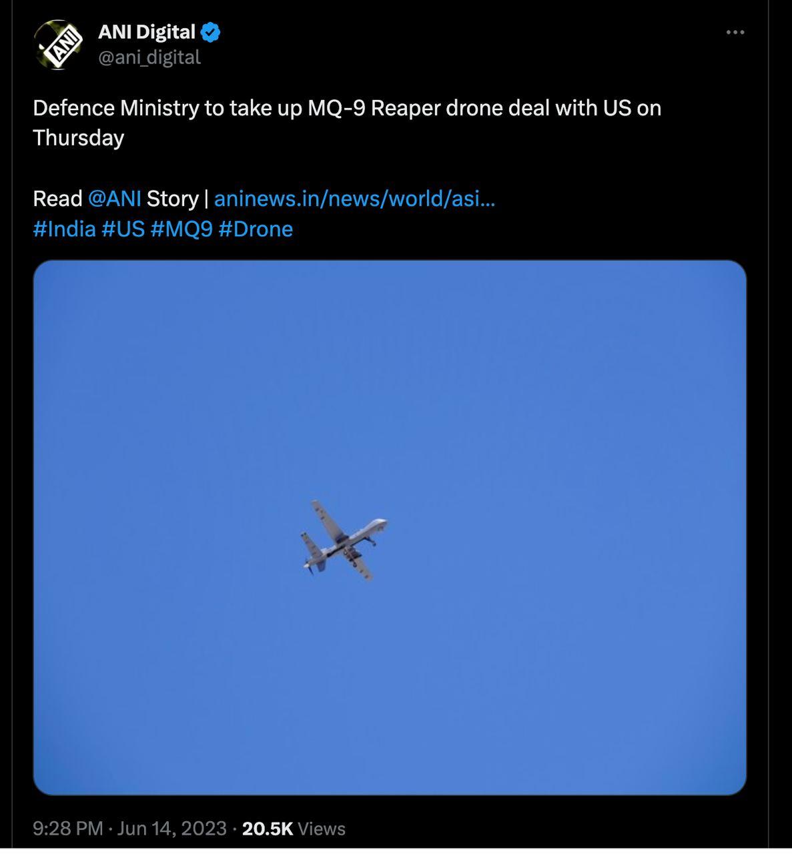Click the 20.5K view count
The height and width of the screenshot is (854, 792).
tap(268, 829)
